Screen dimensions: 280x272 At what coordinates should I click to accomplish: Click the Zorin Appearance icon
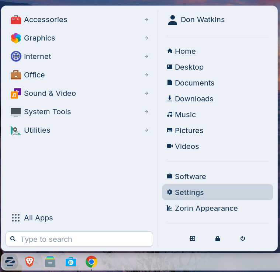169,208
